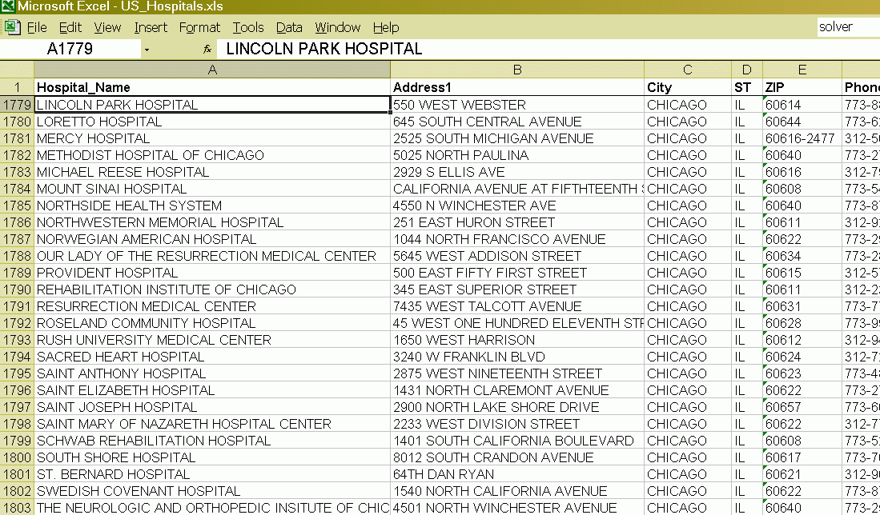Screen dimensions: 880x515
Task: Open the Window menu
Action: [x=337, y=26]
